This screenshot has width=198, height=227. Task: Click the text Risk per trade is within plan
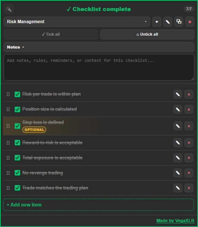pyautogui.click(x=51, y=94)
